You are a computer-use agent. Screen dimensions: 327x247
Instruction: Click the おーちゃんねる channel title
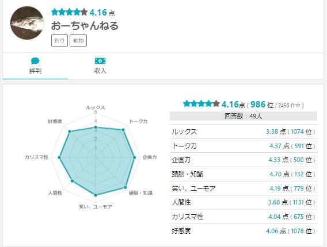(85, 26)
